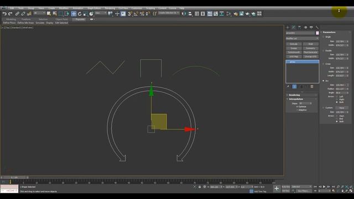354x199 pixels.
Task: Open the Modifiers menu
Action: point(64,8)
